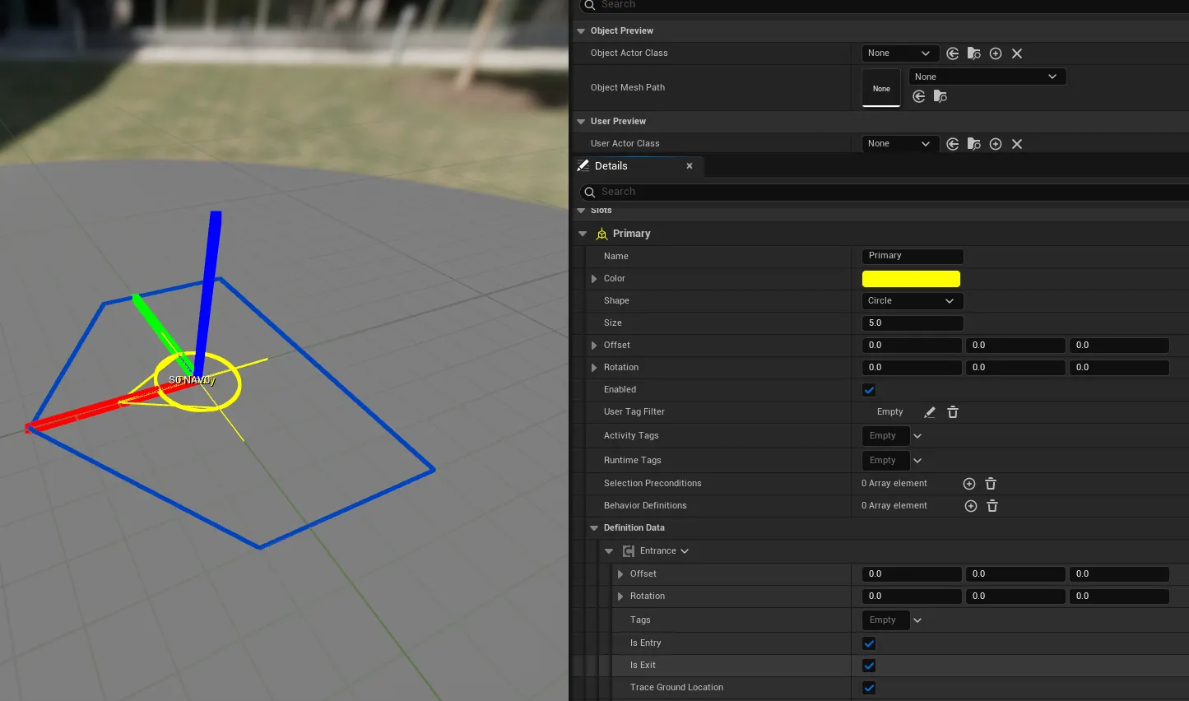Viewport: 1189px width, 701px height.
Task: Expand the Color property row
Action: tap(594, 279)
